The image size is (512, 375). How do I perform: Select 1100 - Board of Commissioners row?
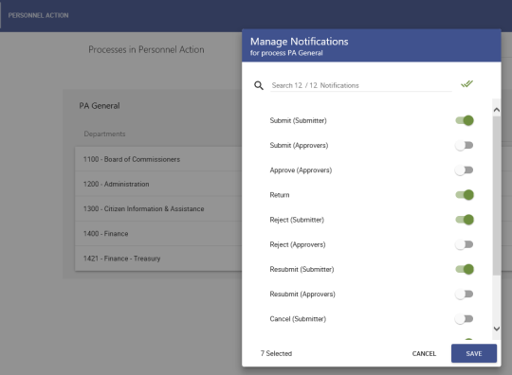pyautogui.click(x=158, y=159)
